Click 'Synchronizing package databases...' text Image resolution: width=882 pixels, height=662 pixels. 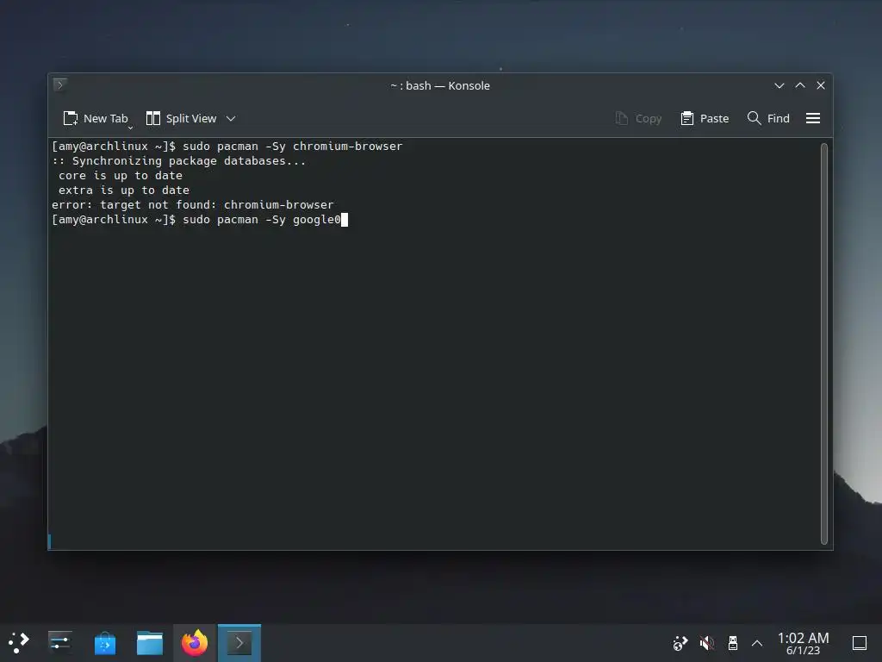coord(189,161)
